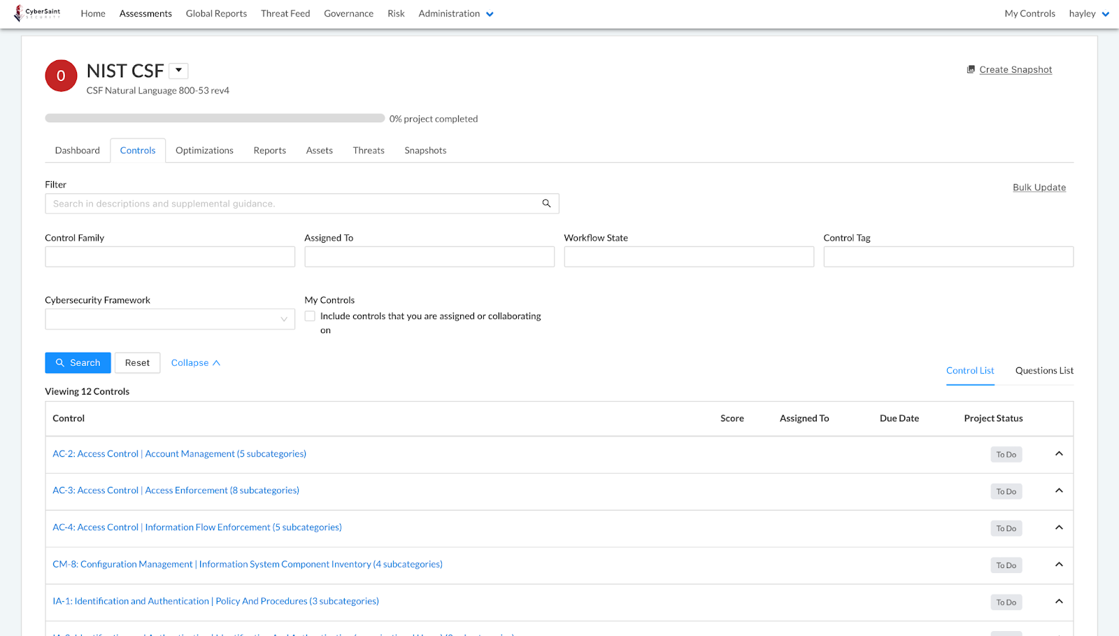The height and width of the screenshot is (636, 1119).
Task: Click the 0% project completed progress bar
Action: tap(215, 118)
